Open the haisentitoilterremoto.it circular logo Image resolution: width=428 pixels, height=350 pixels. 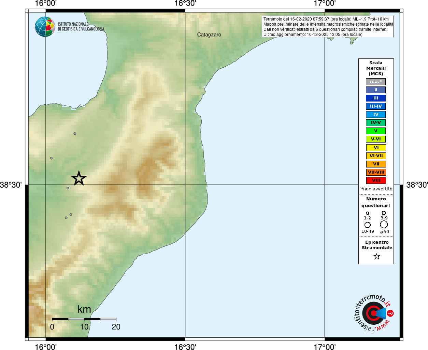[x=373, y=313]
